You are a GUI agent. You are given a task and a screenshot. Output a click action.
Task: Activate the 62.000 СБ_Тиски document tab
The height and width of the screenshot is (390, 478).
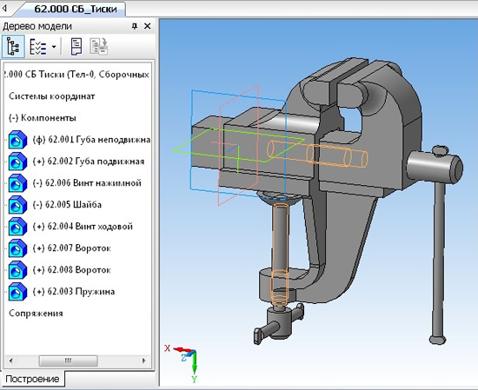pyautogui.click(x=76, y=10)
